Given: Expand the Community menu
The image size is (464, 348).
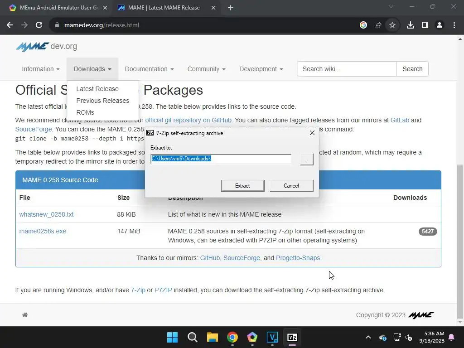Looking at the screenshot, I should pos(206,69).
